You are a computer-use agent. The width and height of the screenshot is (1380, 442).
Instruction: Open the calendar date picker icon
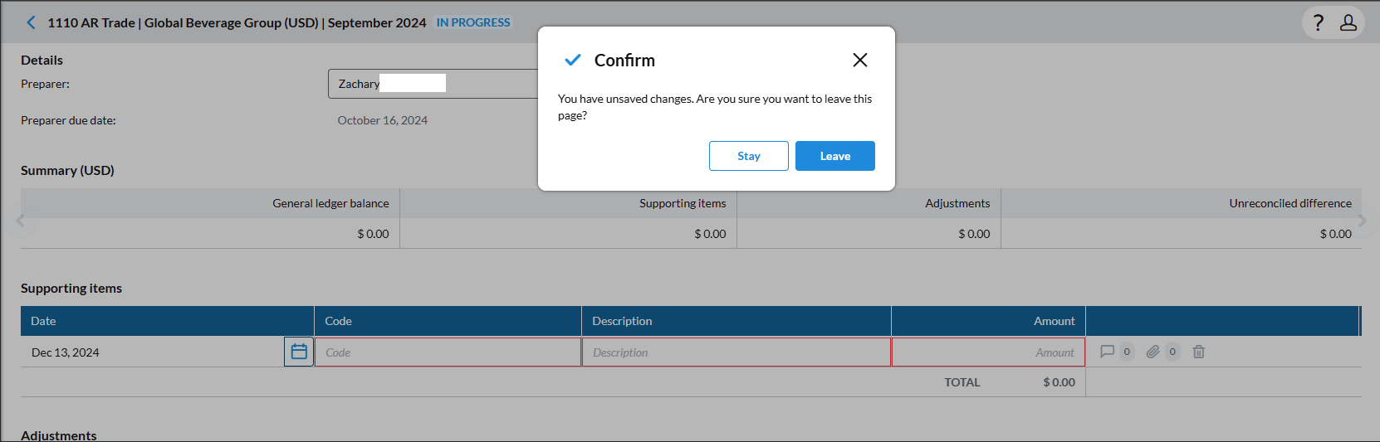click(299, 352)
